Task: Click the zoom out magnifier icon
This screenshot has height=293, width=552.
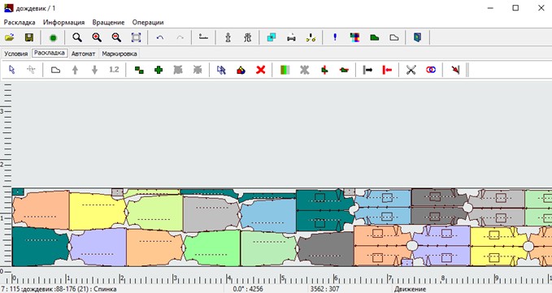Action: [116, 37]
